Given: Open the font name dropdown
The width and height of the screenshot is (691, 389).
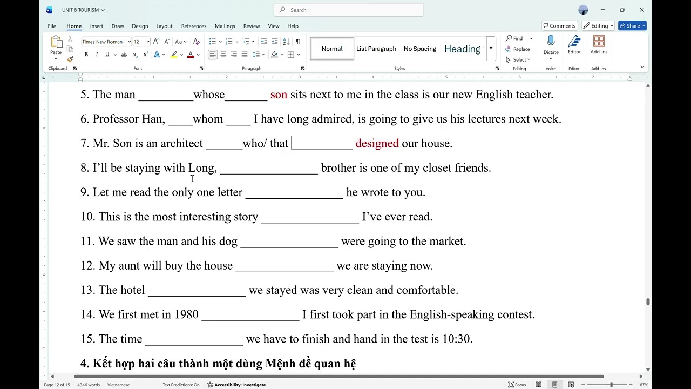Looking at the screenshot, I should pyautogui.click(x=130, y=42).
